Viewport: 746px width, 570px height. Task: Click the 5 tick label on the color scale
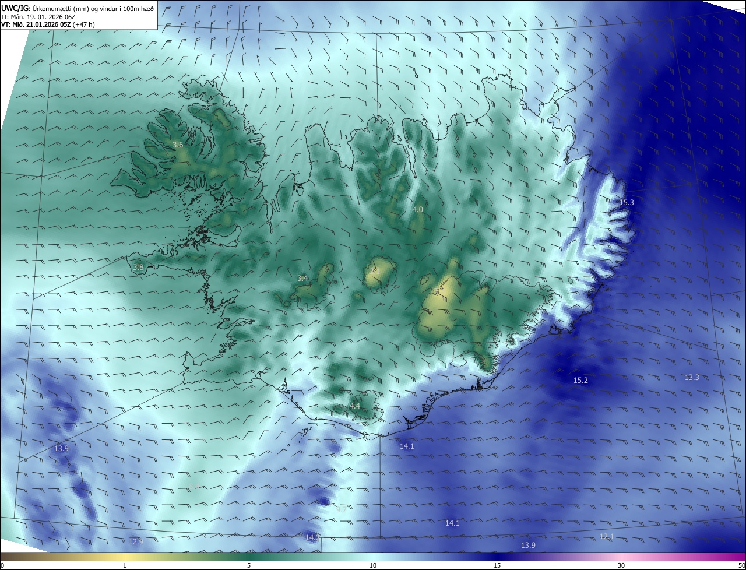tap(249, 565)
